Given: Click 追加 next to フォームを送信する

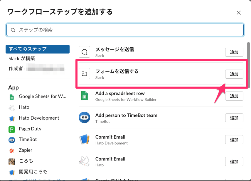Looking at the screenshot, I should click(x=234, y=74).
